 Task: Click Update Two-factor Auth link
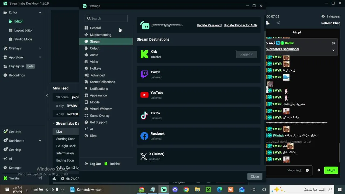point(240,25)
